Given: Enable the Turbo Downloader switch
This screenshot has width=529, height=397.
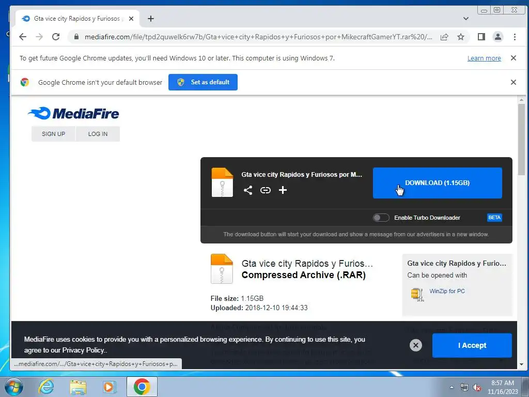Looking at the screenshot, I should tap(381, 218).
